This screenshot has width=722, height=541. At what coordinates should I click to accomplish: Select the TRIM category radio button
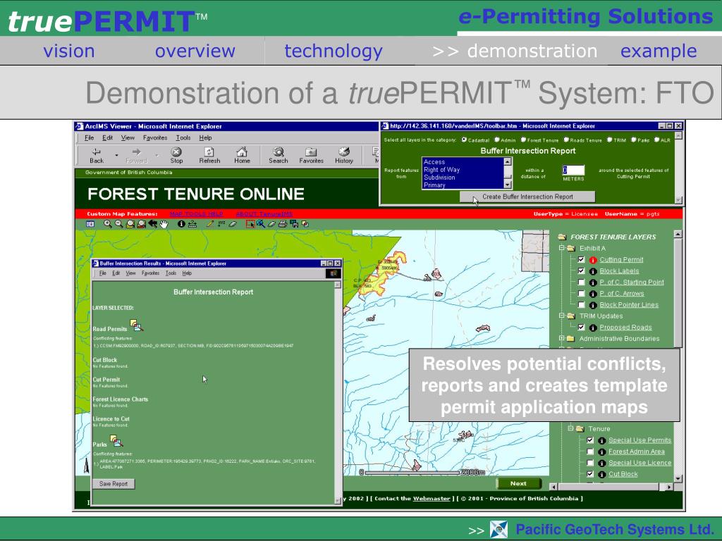tap(610, 140)
